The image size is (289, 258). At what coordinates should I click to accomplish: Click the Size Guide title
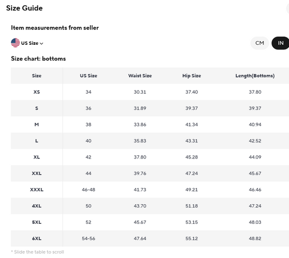24,8
